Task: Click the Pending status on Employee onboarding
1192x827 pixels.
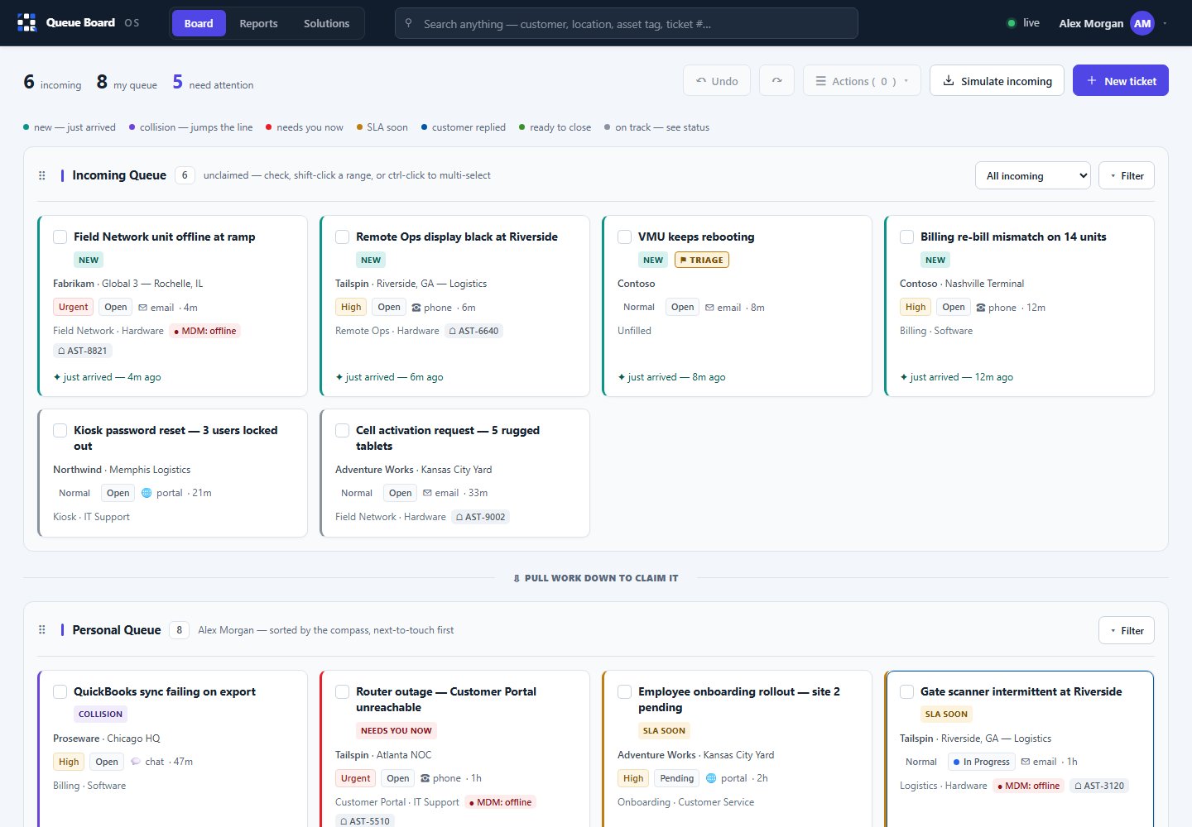Action: (676, 778)
